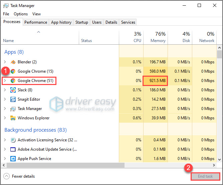
Task: Select the Processes tab
Action: (12, 22)
